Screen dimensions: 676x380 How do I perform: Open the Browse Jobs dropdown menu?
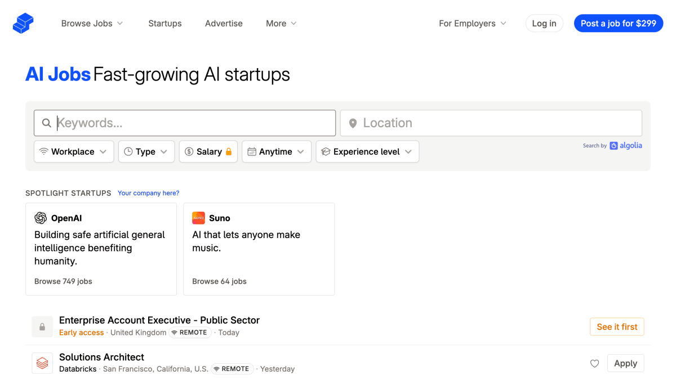[92, 23]
